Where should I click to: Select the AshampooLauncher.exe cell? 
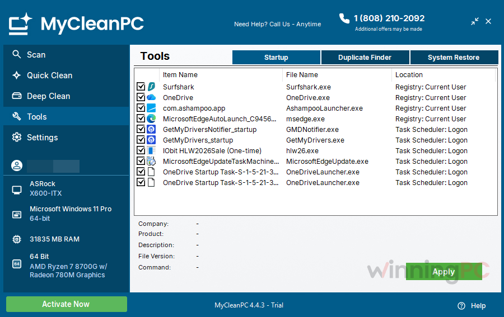click(324, 108)
